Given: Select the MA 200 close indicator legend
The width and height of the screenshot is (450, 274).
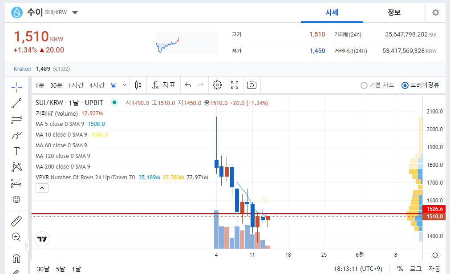Looking at the screenshot, I should (63, 166).
